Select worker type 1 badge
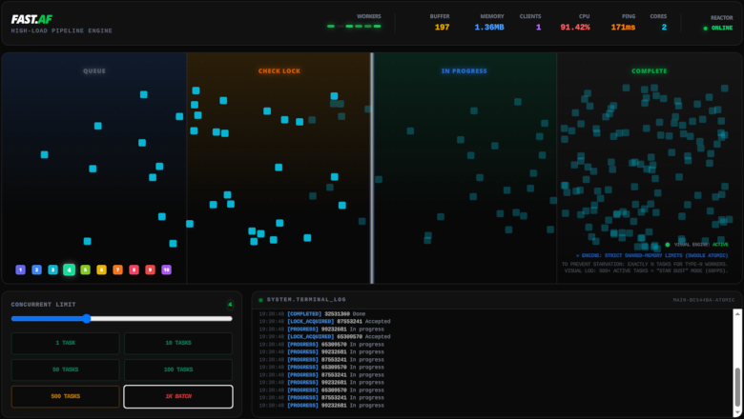 coord(20,269)
